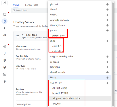Click the Search views input field

(x=30, y=10)
